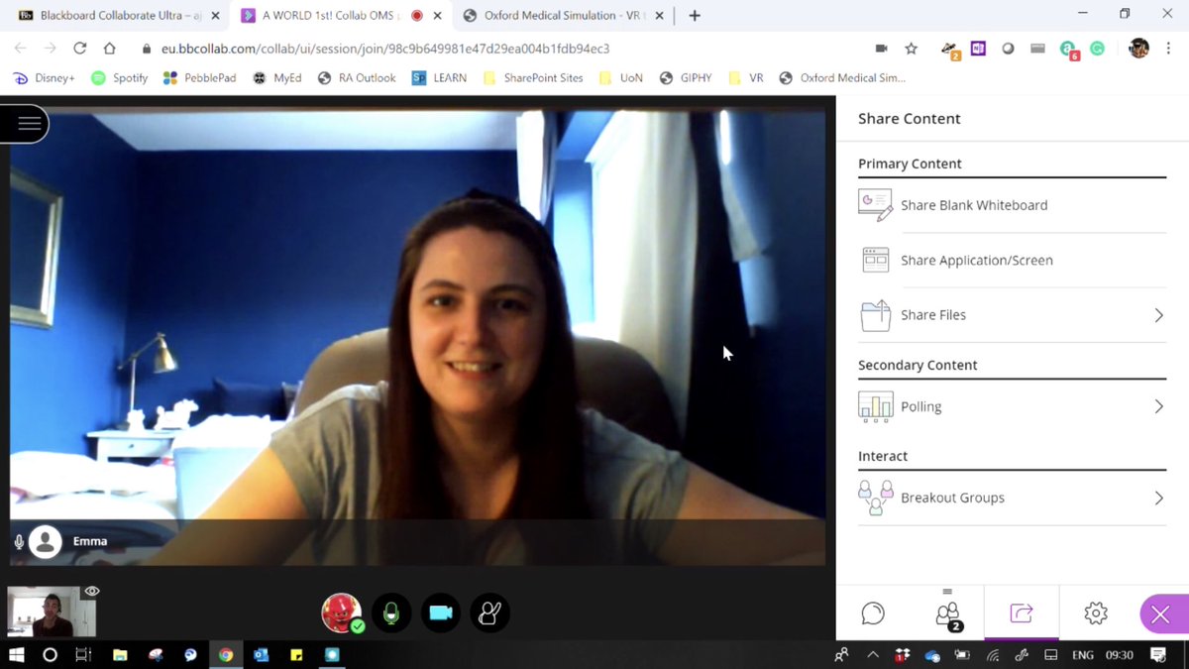Toggle the microphone audio button
The height and width of the screenshot is (669, 1189).
point(391,613)
